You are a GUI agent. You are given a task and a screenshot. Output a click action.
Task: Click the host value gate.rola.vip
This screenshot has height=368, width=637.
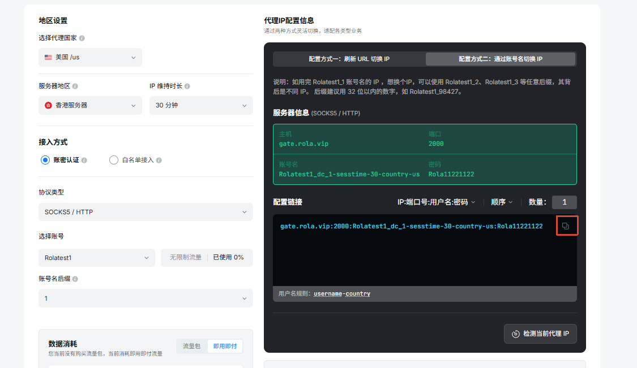[x=303, y=144]
